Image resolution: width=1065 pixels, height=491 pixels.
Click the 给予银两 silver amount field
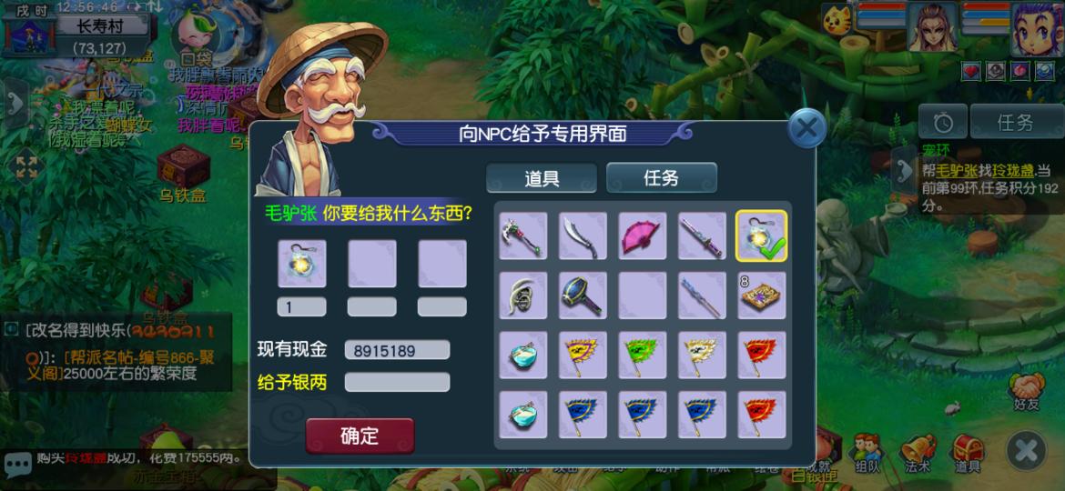398,382
